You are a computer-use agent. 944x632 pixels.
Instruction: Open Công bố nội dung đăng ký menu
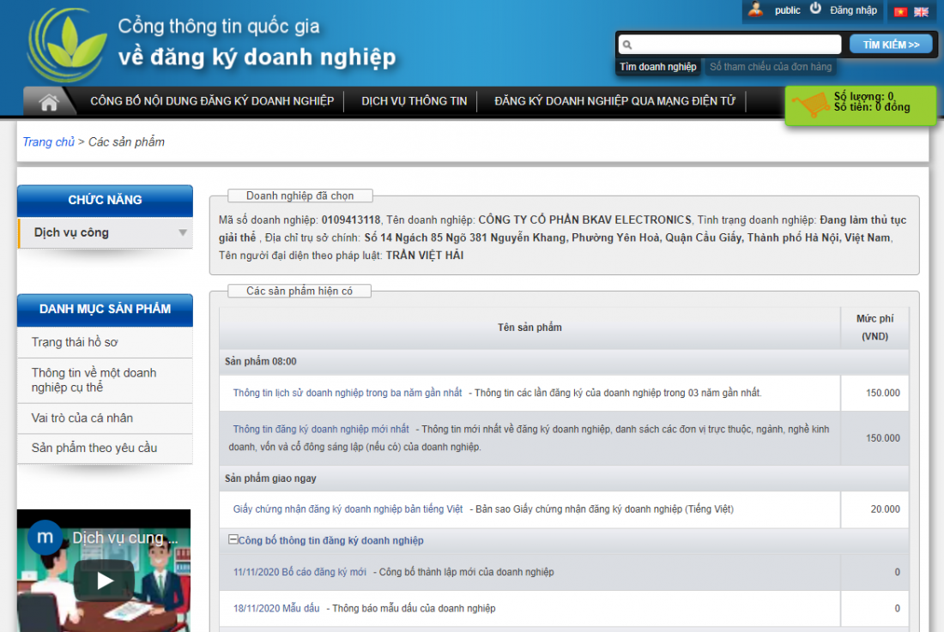click(212, 101)
